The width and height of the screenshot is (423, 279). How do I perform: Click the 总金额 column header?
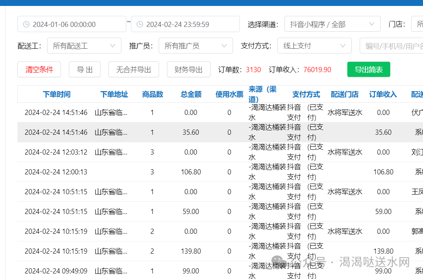click(191, 94)
